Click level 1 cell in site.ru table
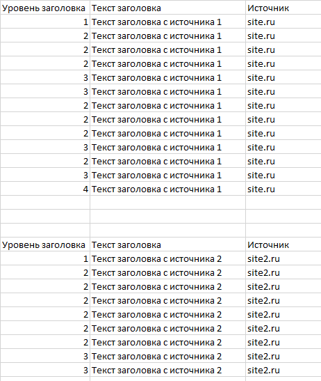 click(x=45, y=22)
